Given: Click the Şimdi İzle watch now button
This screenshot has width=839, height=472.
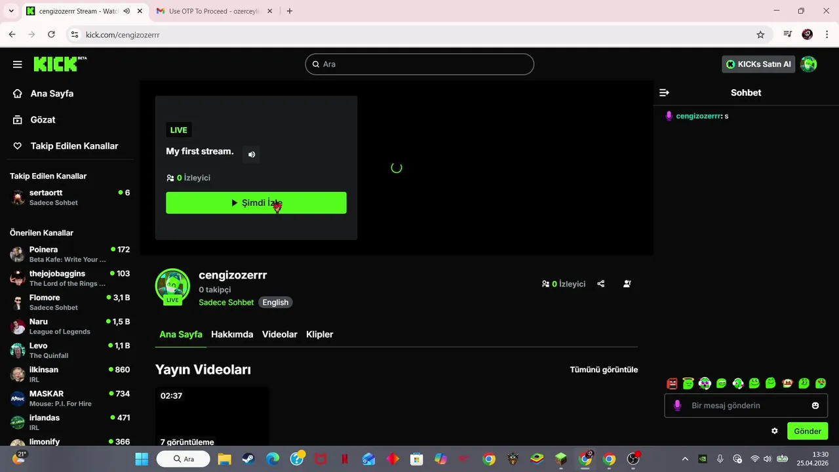Looking at the screenshot, I should (256, 203).
